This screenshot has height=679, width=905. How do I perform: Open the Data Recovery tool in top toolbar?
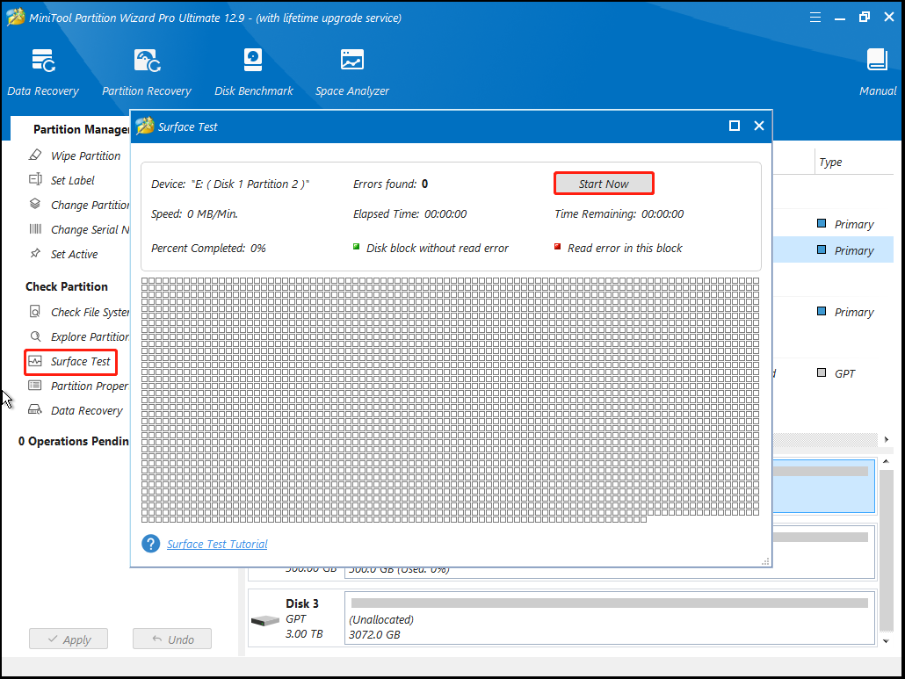(x=43, y=71)
